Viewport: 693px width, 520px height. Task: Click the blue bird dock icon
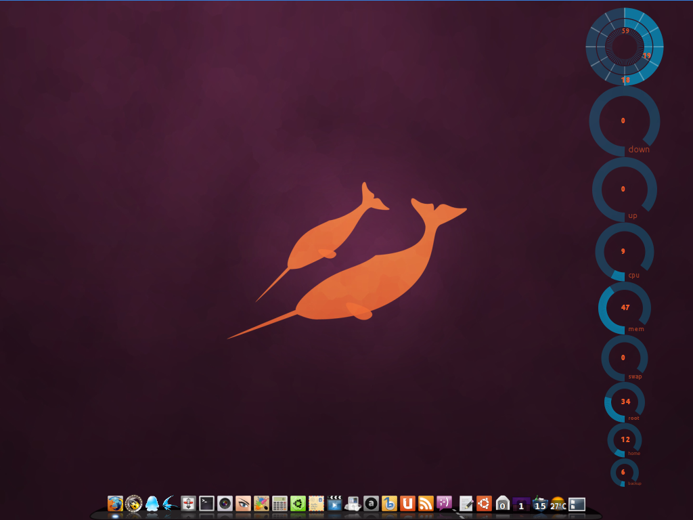click(x=170, y=503)
